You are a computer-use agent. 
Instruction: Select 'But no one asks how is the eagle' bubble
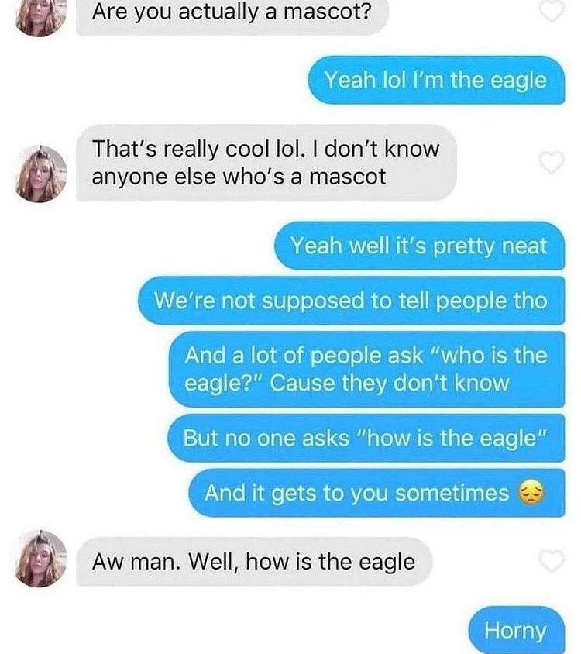point(366,438)
